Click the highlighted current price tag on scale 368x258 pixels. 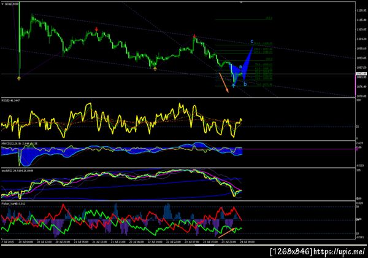[361, 74]
